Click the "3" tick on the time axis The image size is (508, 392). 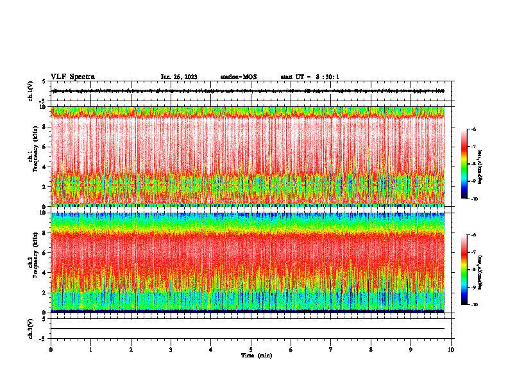click(x=171, y=350)
